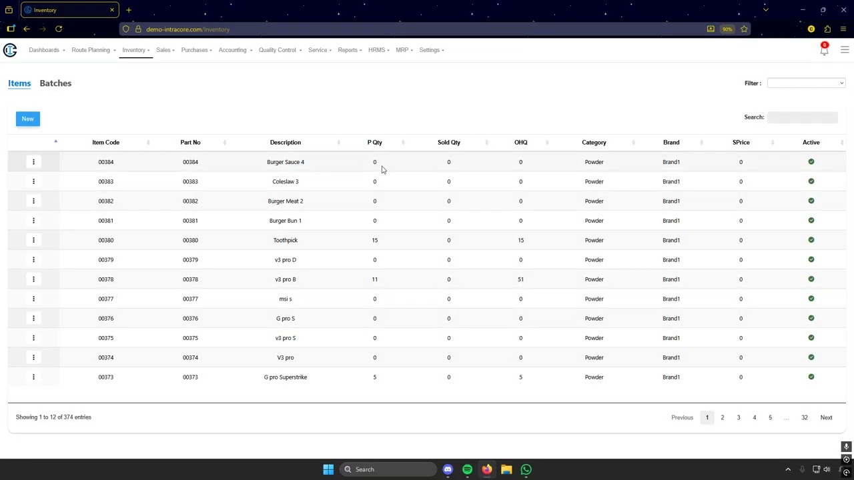
Task: Open the Reports menu
Action: click(x=350, y=50)
